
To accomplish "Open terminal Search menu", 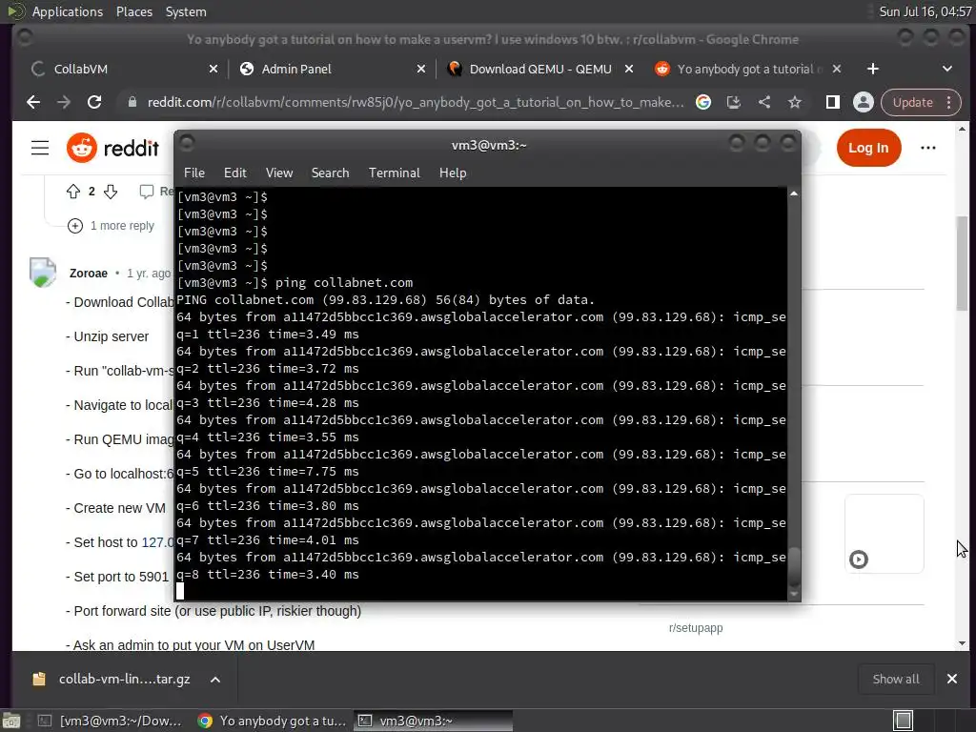I will 330,173.
